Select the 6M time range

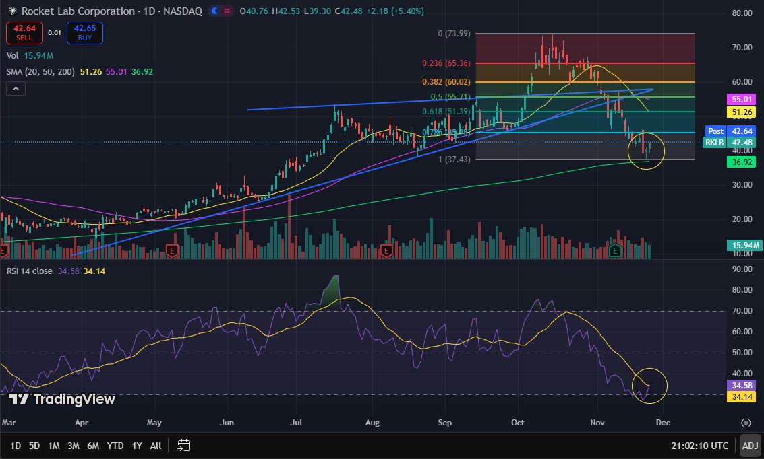[93, 446]
